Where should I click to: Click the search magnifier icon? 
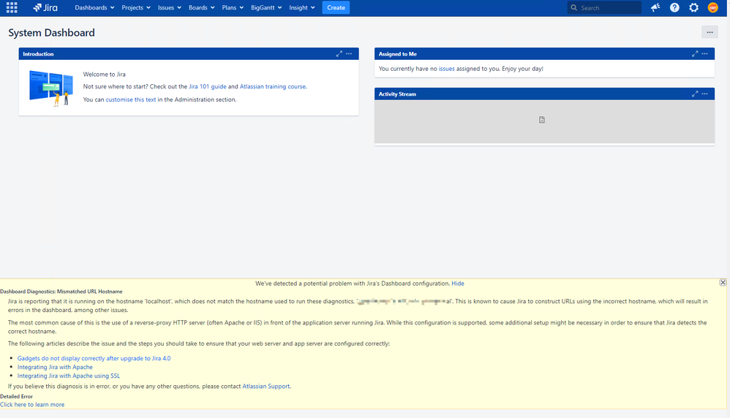pos(574,7)
